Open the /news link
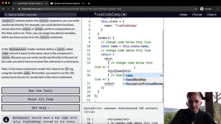 pos(183,14)
